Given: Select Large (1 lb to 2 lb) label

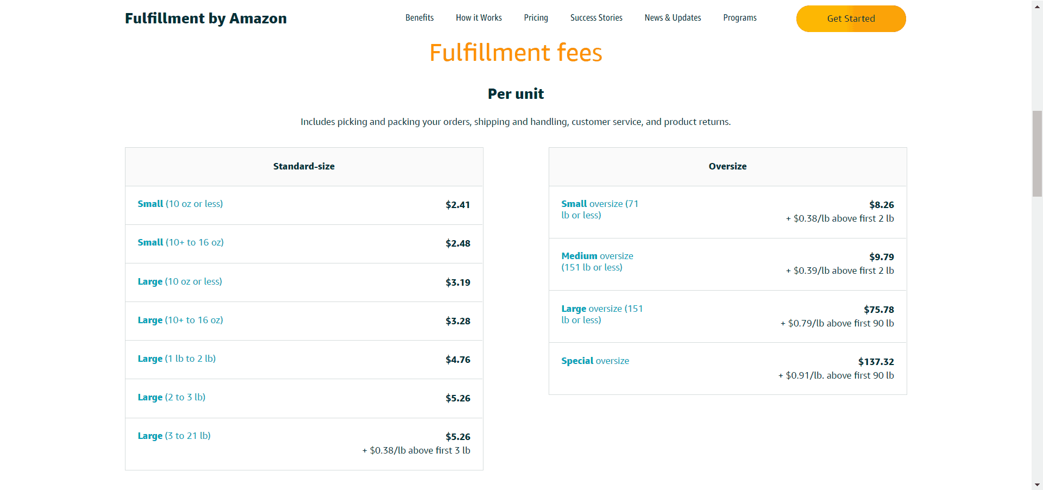Looking at the screenshot, I should coord(177,359).
